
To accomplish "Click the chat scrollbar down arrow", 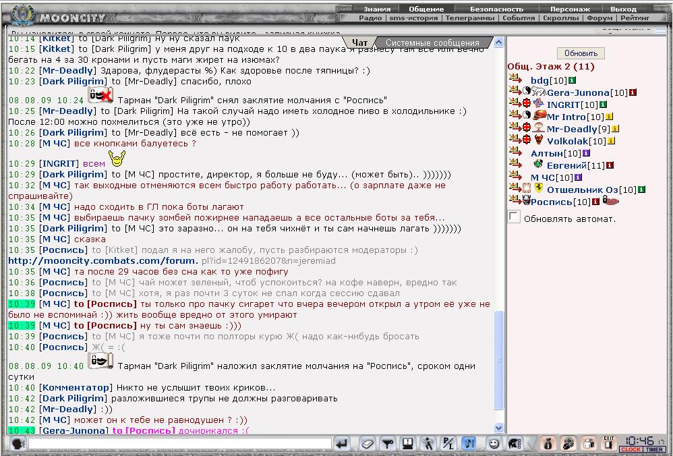I will coord(499,428).
